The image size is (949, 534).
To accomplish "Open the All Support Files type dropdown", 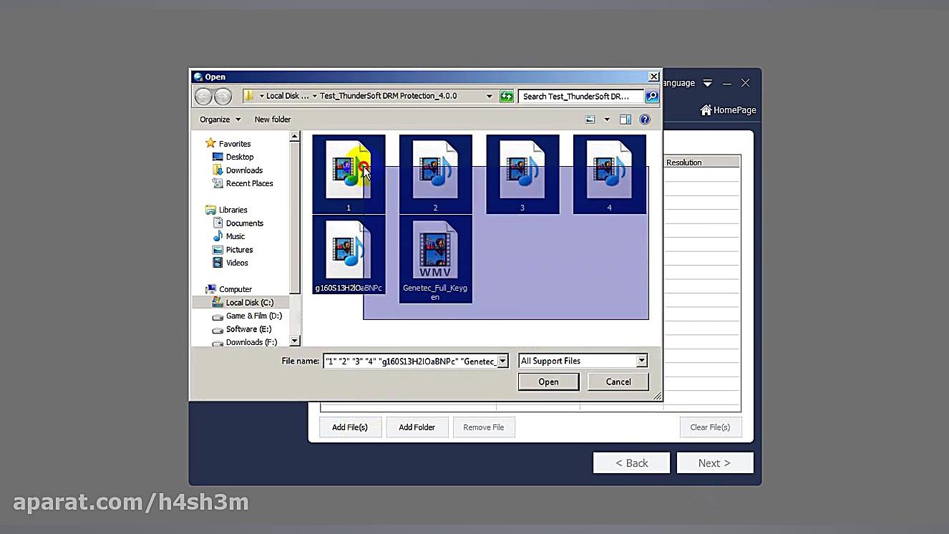I will [x=641, y=360].
